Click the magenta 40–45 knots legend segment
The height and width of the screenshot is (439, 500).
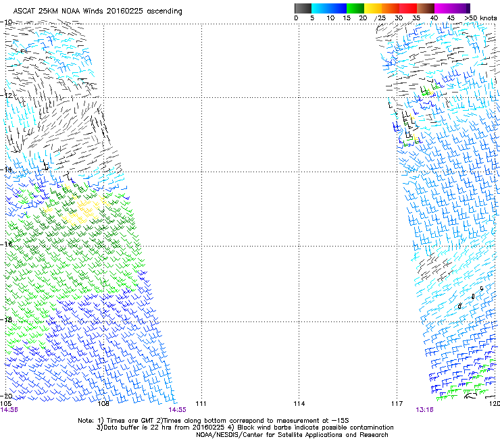(x=443, y=8)
